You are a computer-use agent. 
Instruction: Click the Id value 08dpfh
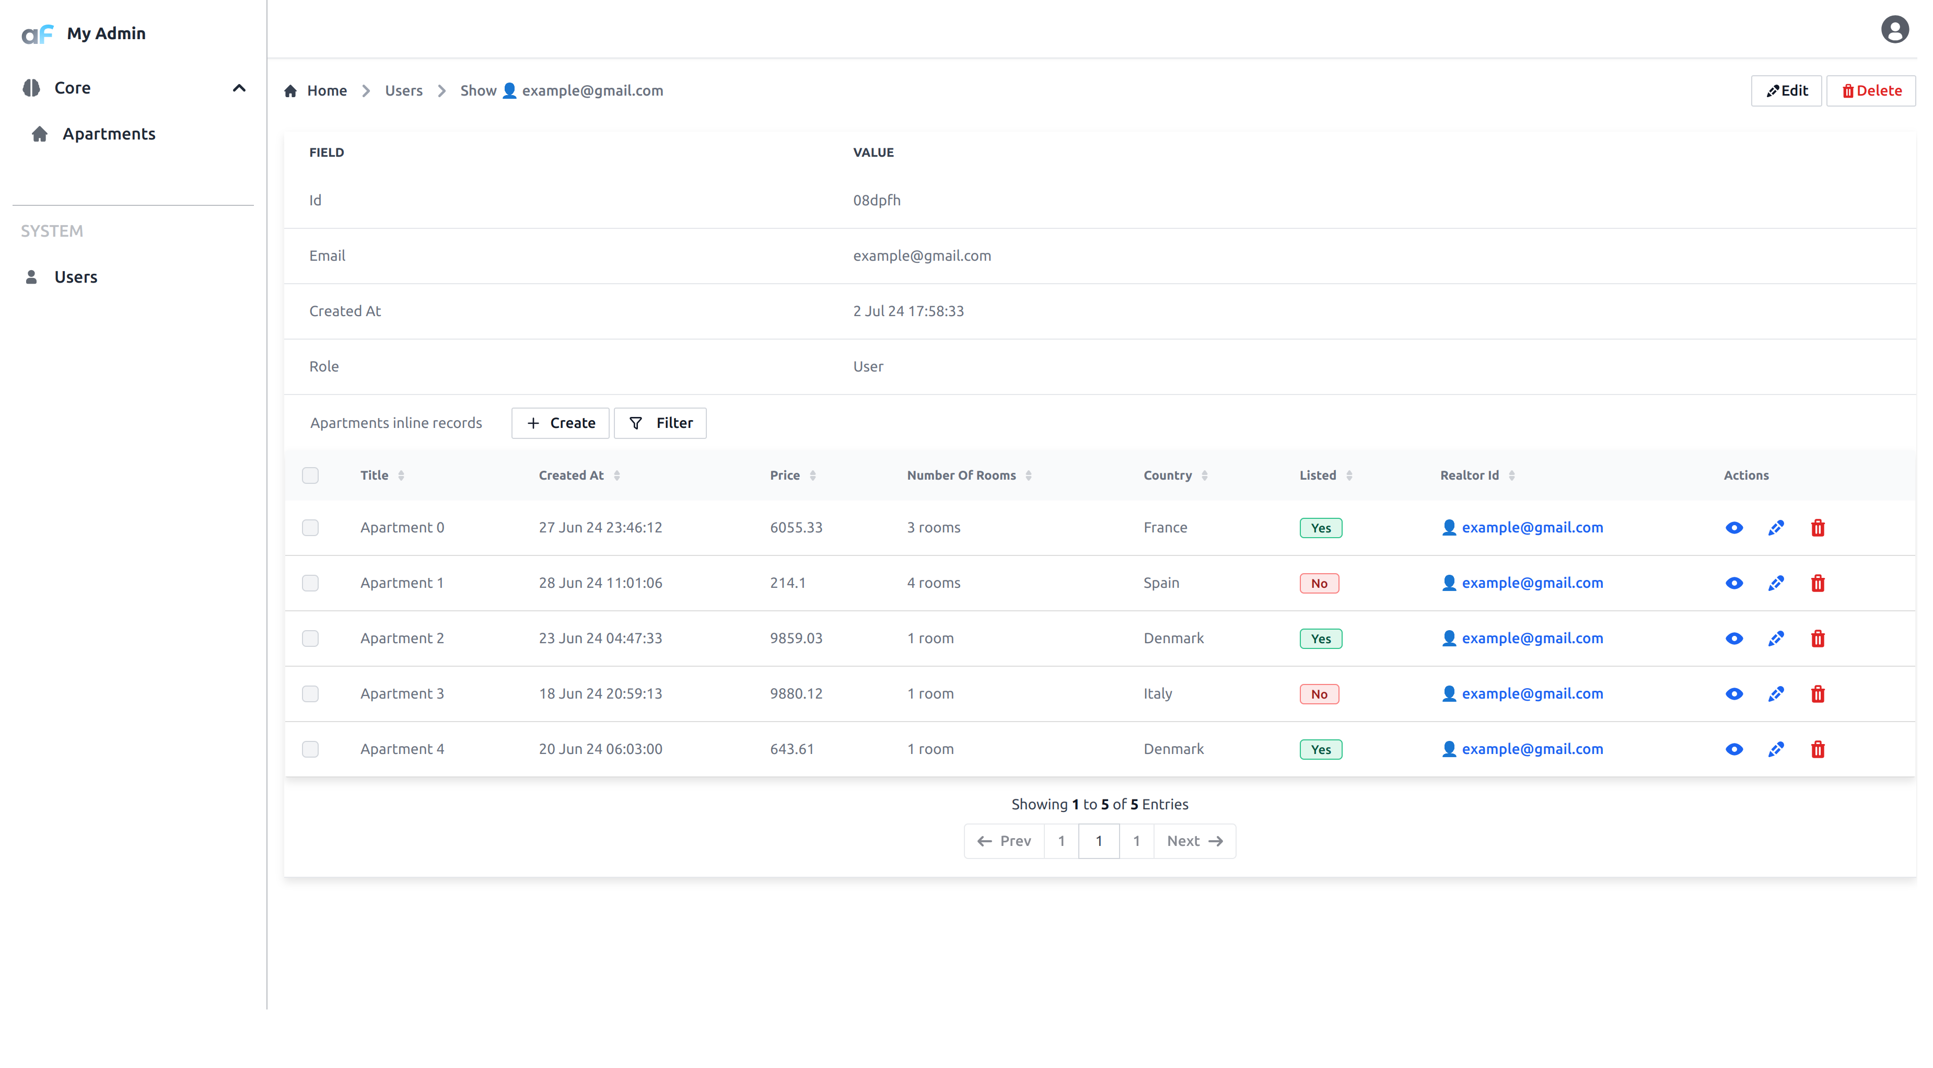(x=877, y=201)
